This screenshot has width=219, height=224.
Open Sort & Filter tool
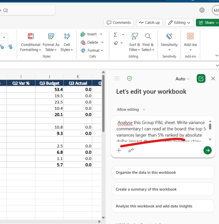pyautogui.click(x=135, y=42)
